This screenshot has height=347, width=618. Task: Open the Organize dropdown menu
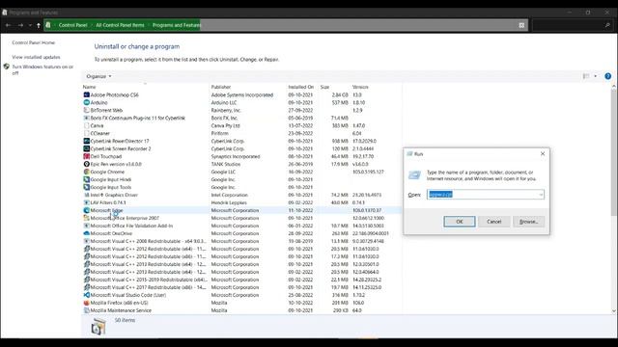click(98, 76)
